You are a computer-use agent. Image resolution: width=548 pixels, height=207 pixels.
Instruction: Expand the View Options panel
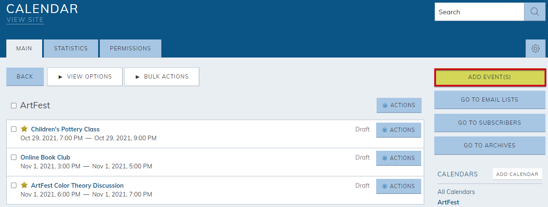coord(85,77)
